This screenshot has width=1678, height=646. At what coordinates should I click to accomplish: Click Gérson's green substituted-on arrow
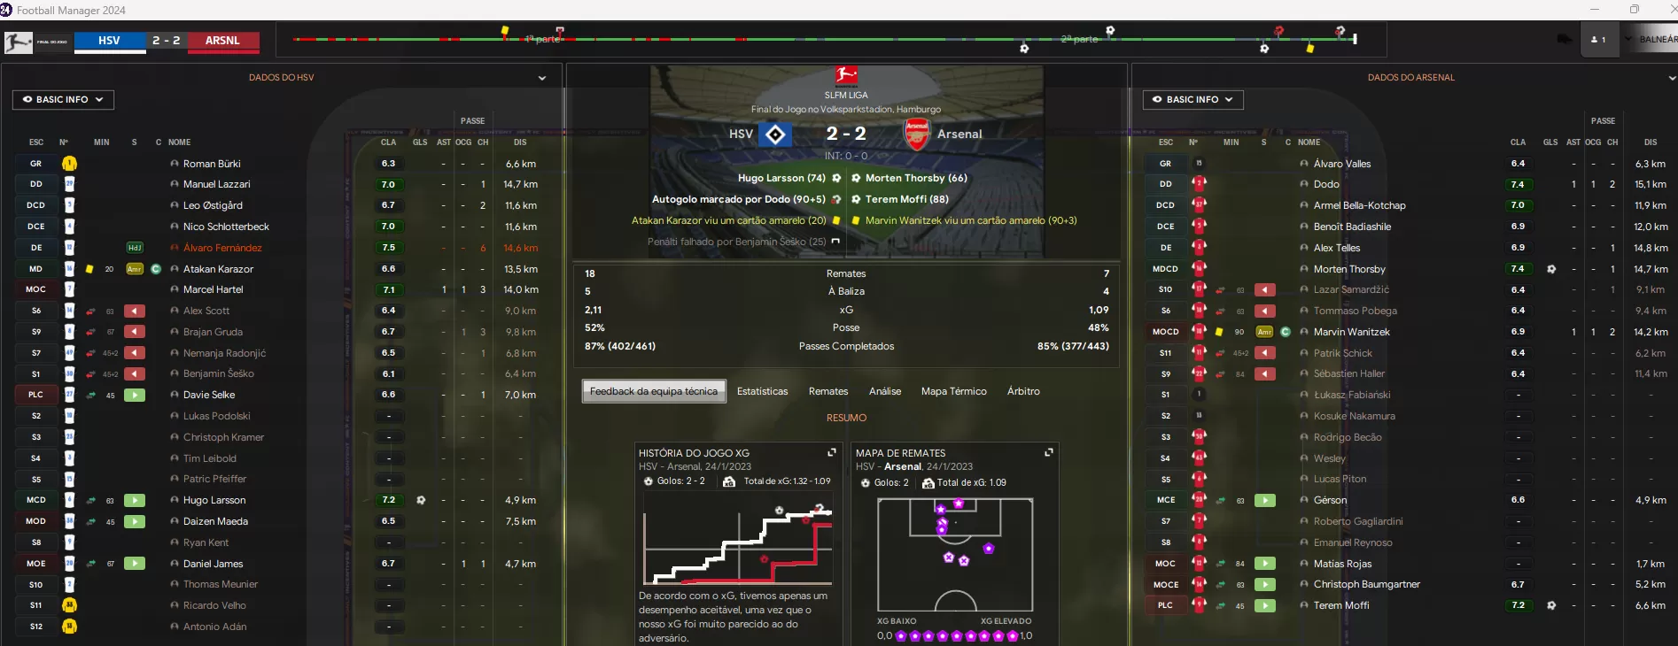click(x=1265, y=500)
